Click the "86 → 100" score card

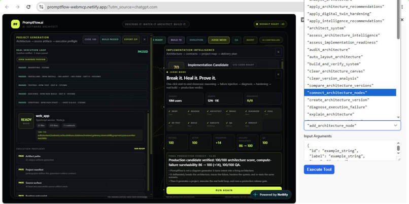pyautogui.click(x=247, y=142)
